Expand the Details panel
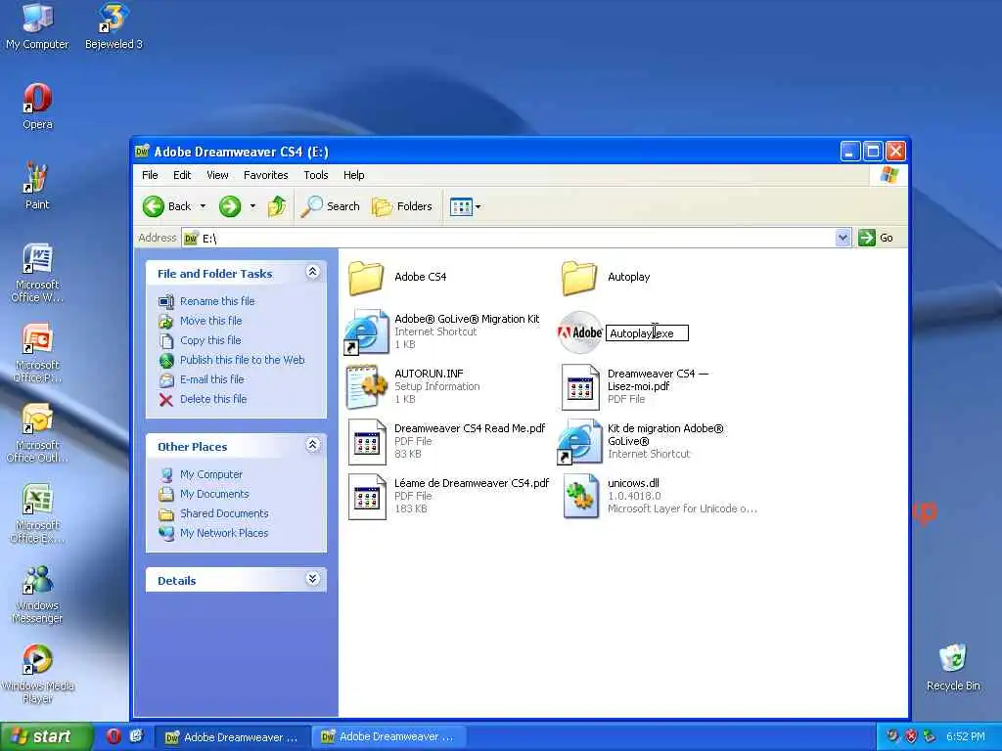This screenshot has height=751, width=1002. tap(312, 579)
